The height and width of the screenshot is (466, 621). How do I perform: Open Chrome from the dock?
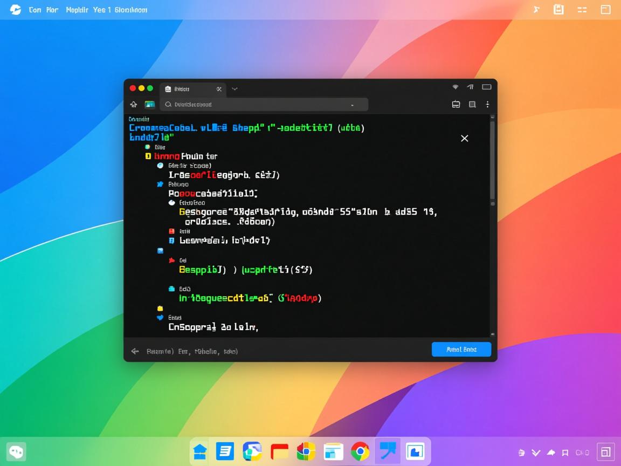pyautogui.click(x=360, y=451)
